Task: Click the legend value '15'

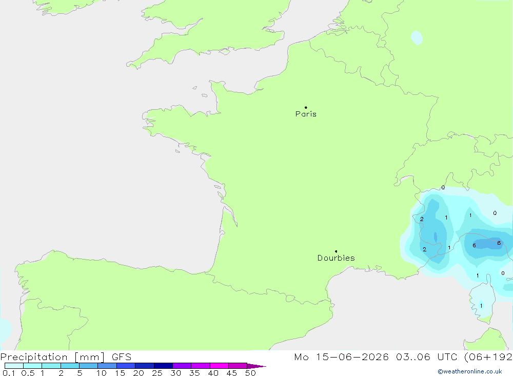Action: (120, 373)
